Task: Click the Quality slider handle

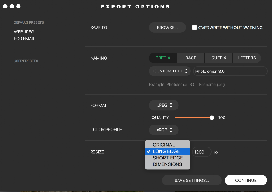Action: click(x=212, y=118)
